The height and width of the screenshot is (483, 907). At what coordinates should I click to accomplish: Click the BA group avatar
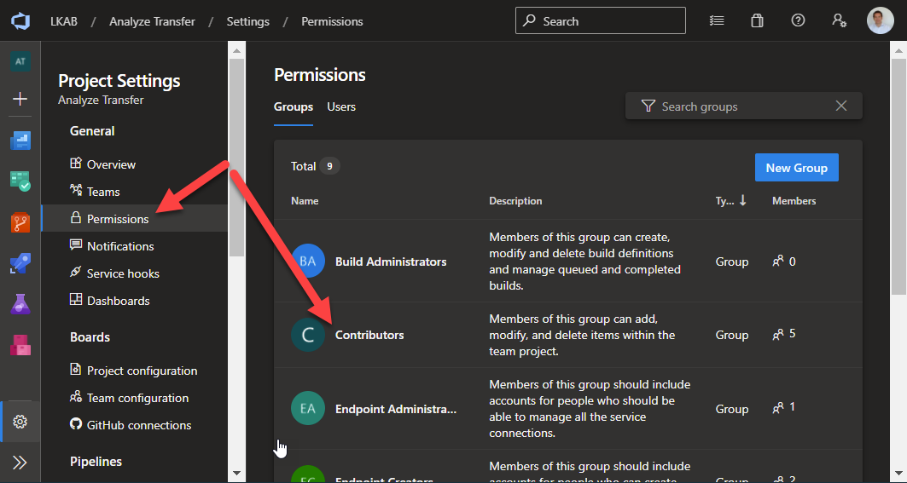[308, 262]
